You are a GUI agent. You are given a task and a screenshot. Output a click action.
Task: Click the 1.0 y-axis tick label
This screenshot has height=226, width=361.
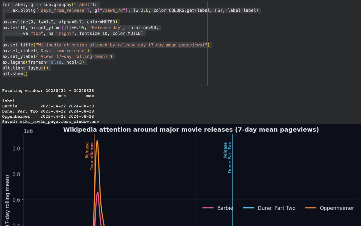click(16, 148)
